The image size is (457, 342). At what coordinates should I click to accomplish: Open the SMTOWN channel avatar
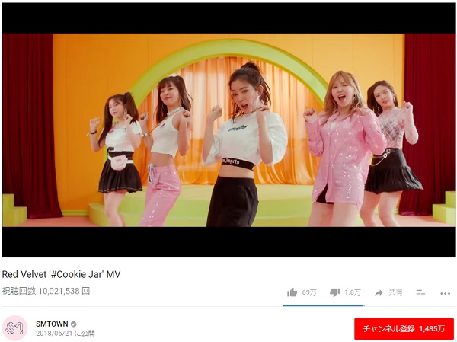[x=14, y=328]
